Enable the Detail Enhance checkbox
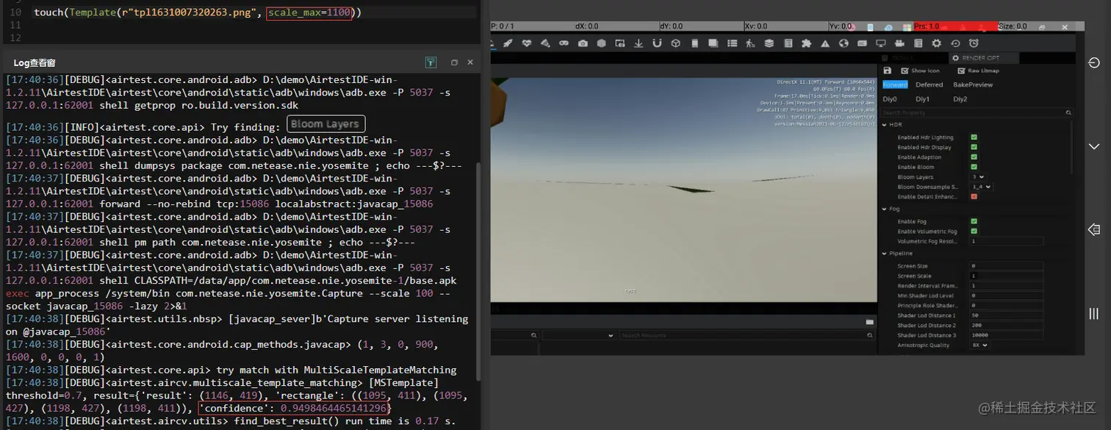The height and width of the screenshot is (430, 1111). pos(974,196)
